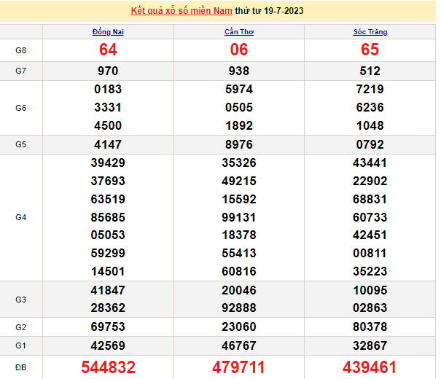The height and width of the screenshot is (379, 441).
Task: Click Sóc Trăng G6 number 7219
Action: [370, 90]
